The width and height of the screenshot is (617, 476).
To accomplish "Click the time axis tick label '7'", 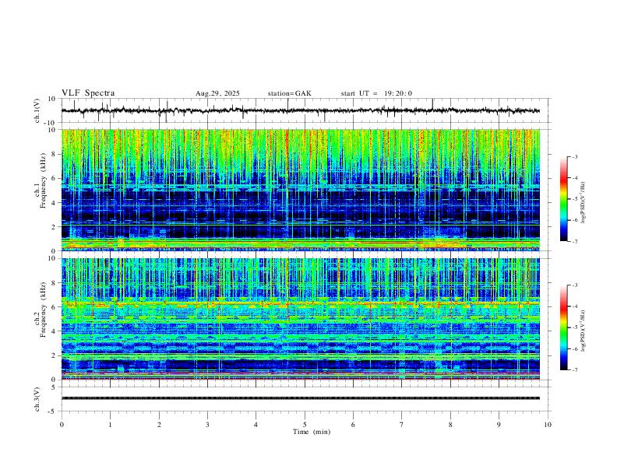I will (402, 425).
